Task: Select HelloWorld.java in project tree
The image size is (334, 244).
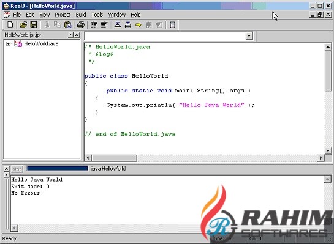Action: (41, 43)
